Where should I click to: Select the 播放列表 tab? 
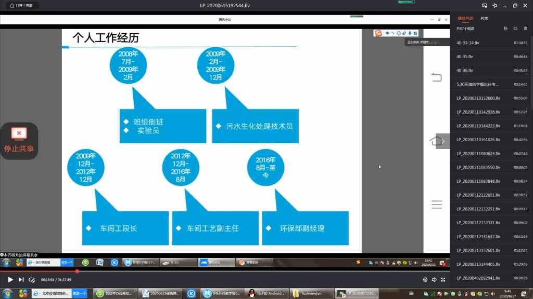[465, 18]
